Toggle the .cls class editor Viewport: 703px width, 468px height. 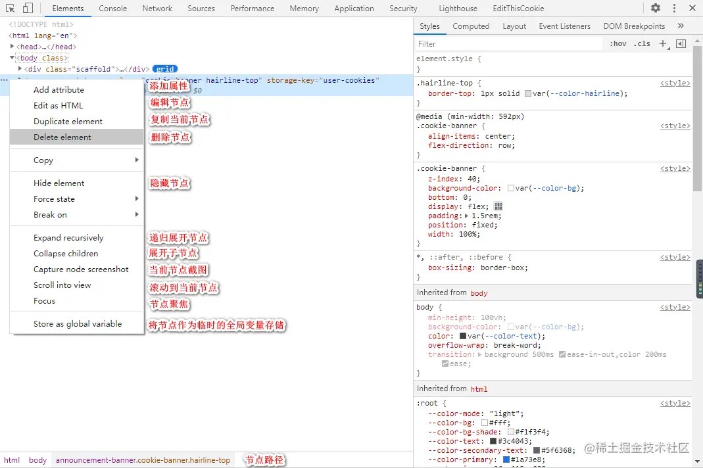642,43
